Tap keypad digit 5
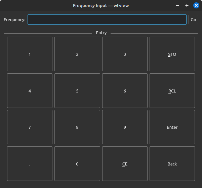Screen dimensions: 202x188 [77, 90]
